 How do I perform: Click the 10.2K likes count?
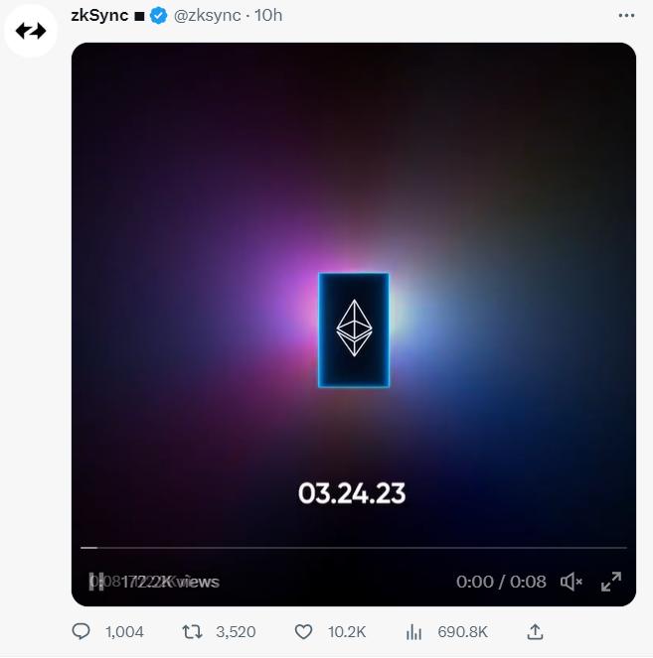(347, 632)
